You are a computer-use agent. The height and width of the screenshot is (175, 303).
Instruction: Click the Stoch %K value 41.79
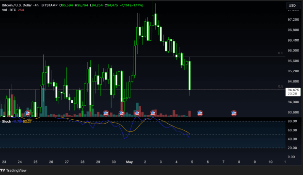pyautogui.click(x=17, y=122)
